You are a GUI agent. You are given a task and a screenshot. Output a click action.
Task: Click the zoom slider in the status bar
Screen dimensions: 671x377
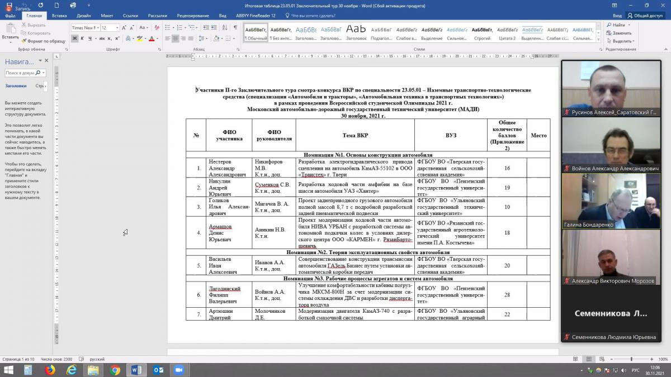point(631,359)
